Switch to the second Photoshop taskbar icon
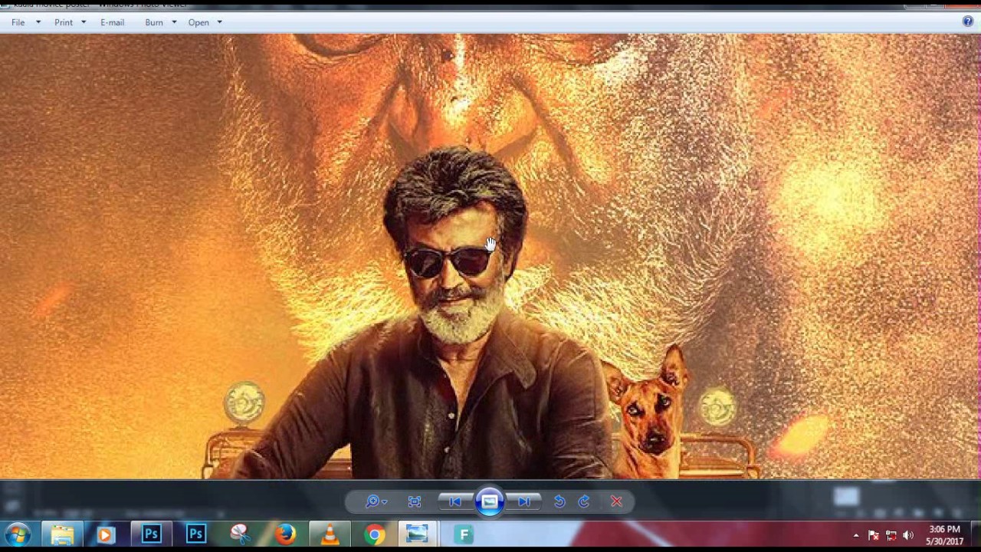 coord(195,534)
